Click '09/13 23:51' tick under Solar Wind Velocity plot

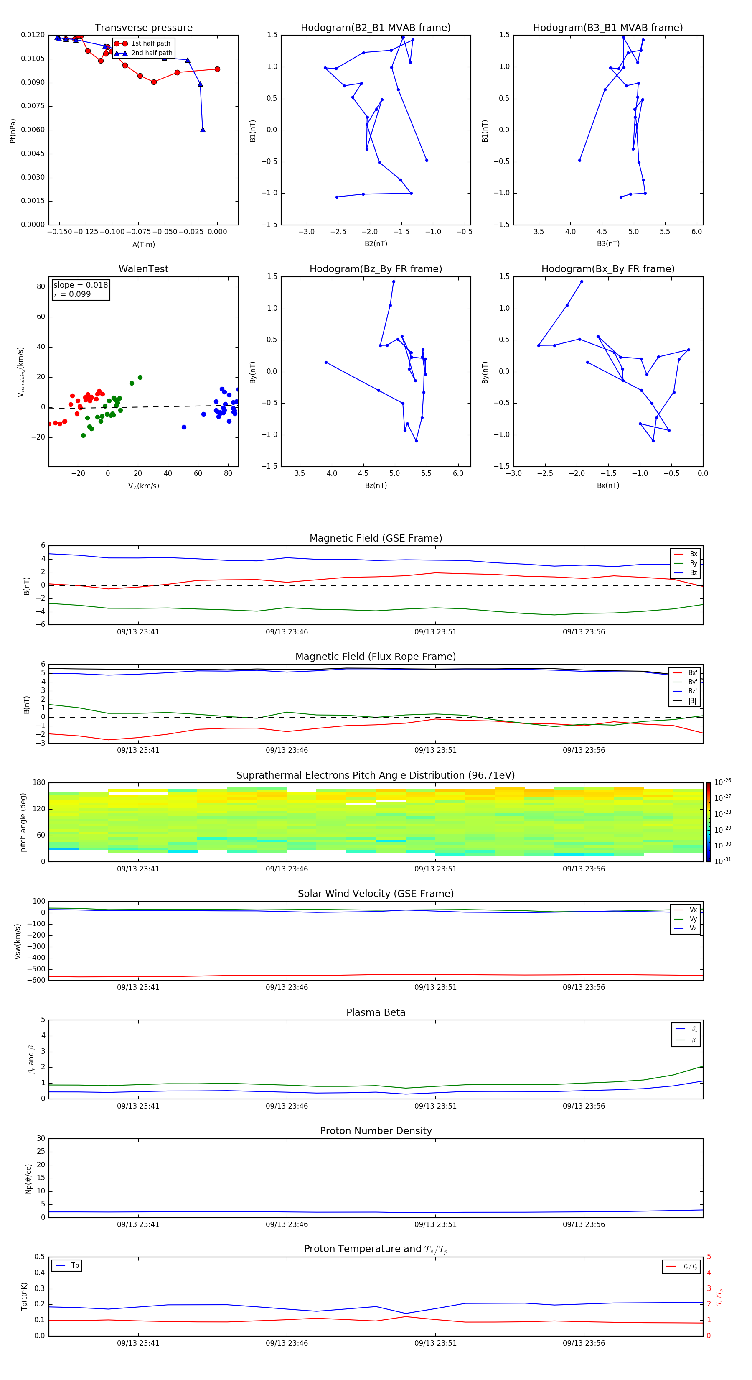pyautogui.click(x=436, y=987)
